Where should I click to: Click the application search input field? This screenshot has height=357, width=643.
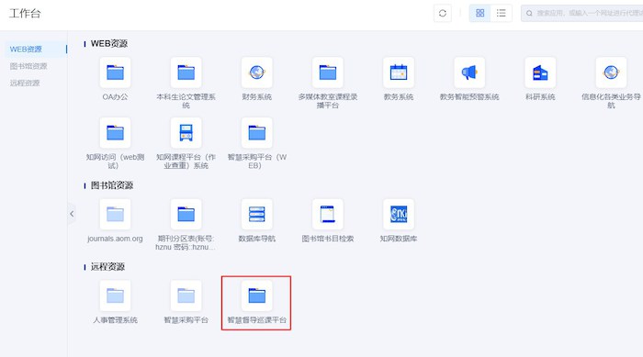point(581,13)
